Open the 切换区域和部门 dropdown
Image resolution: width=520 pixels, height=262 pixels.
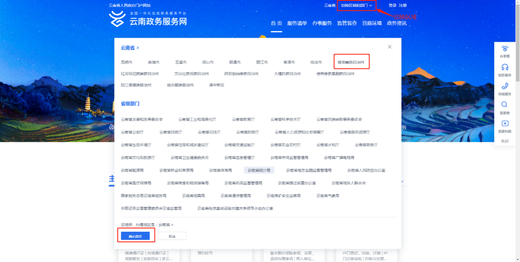pos(356,5)
